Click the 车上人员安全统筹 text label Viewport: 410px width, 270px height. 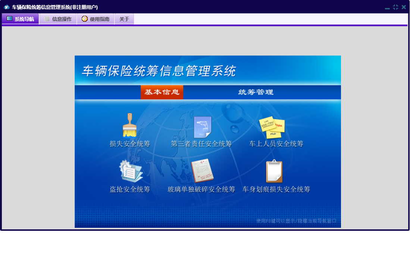[x=276, y=144]
